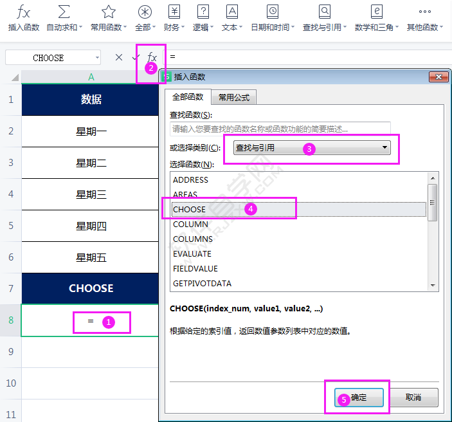452x422 pixels.
Task: Select empty cell A9
Action: 90,352
